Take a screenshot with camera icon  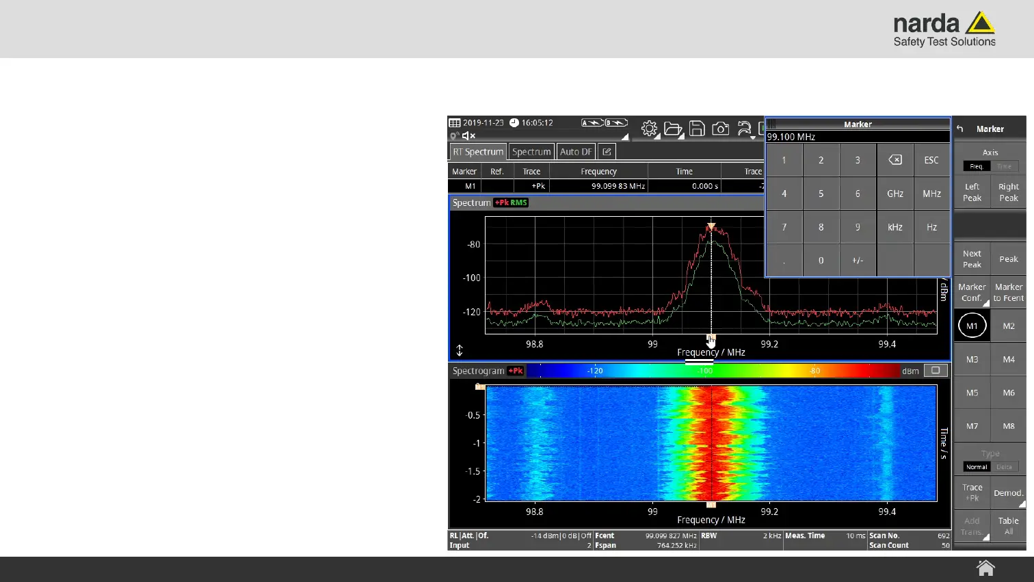(720, 129)
